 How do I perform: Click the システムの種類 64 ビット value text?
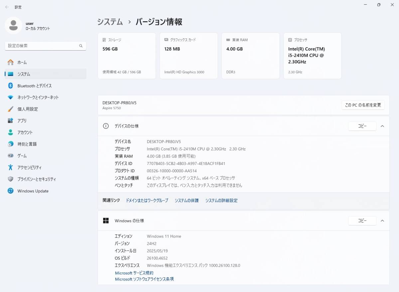[x=191, y=178]
